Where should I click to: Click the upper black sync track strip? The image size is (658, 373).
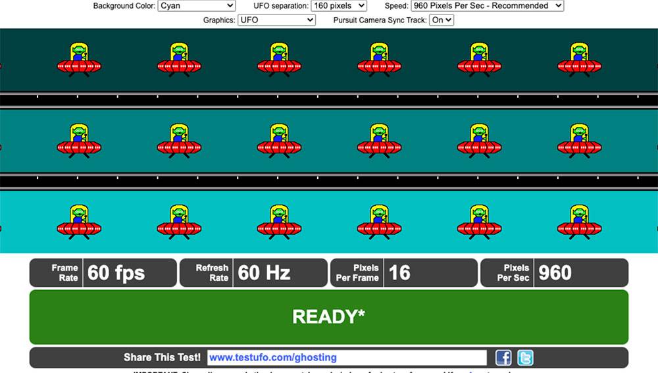coord(329,100)
